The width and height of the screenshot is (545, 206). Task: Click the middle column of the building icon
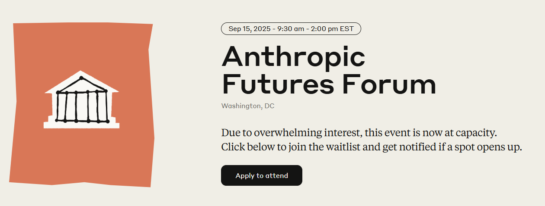[82, 106]
